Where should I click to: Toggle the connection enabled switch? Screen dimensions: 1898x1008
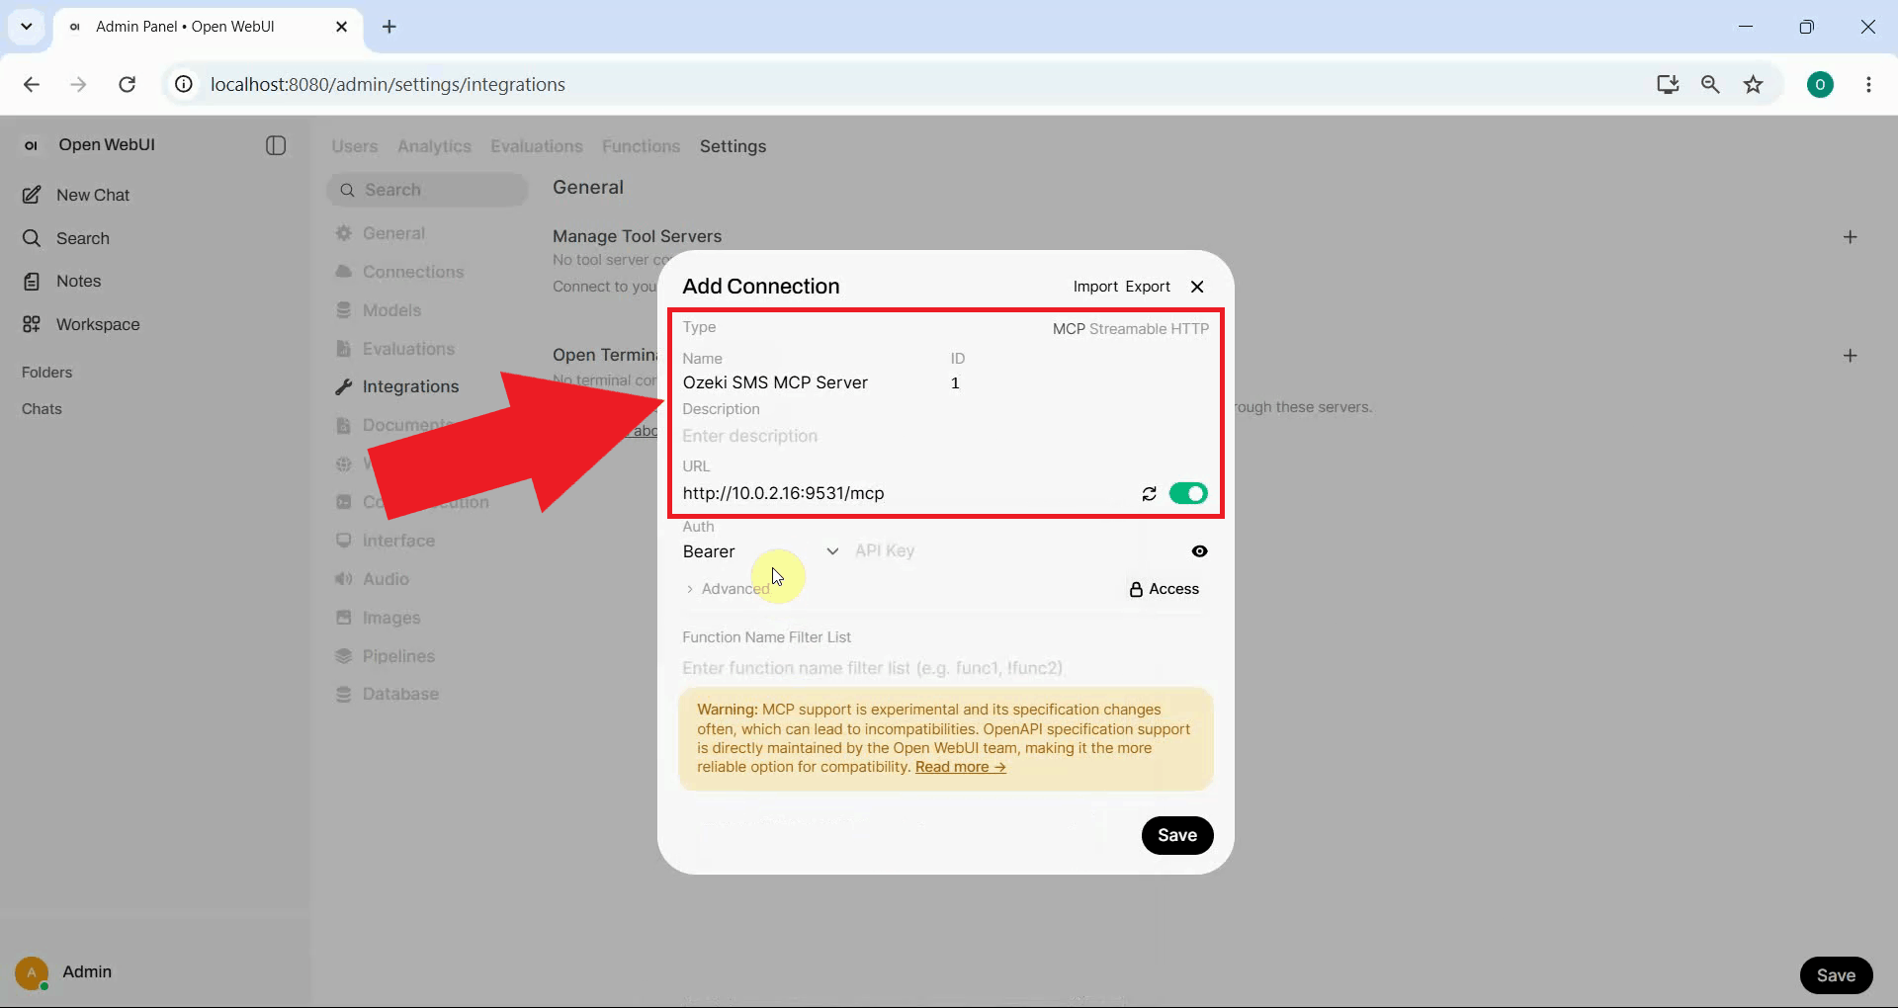click(1188, 493)
